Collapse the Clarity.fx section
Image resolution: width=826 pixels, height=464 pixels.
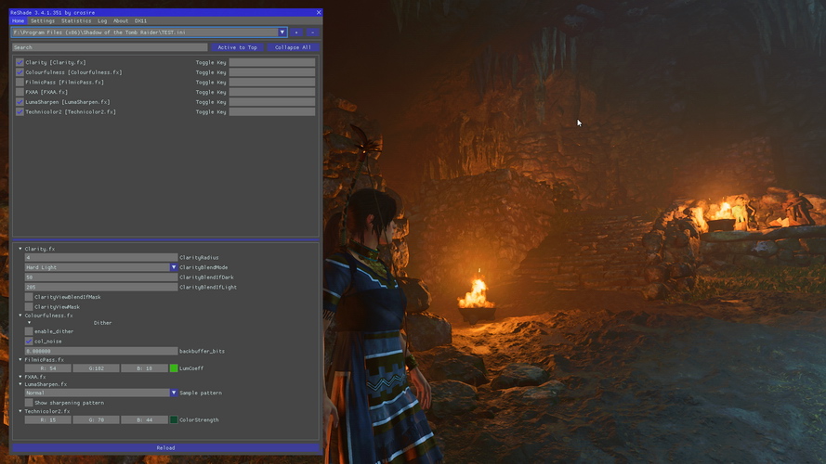20,249
